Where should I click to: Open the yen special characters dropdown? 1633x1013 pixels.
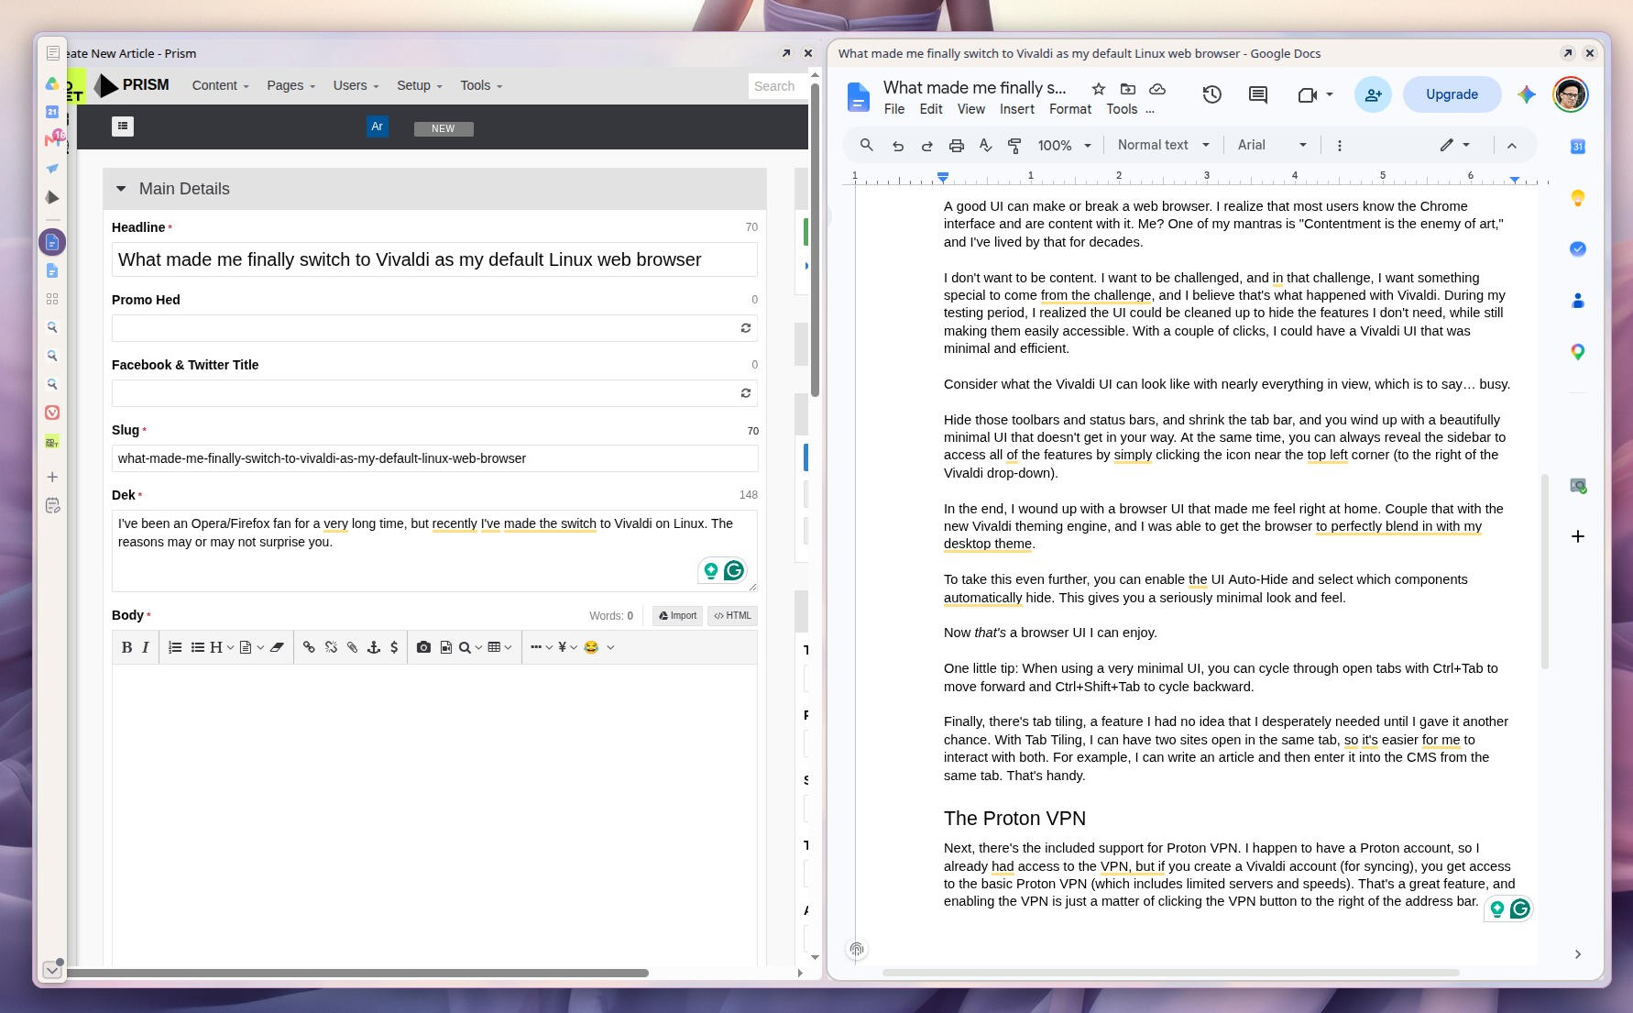tap(567, 647)
